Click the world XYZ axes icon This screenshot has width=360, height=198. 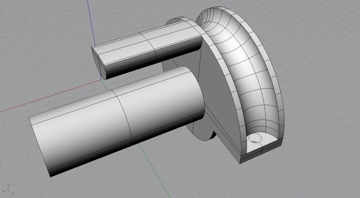[x=8, y=189]
